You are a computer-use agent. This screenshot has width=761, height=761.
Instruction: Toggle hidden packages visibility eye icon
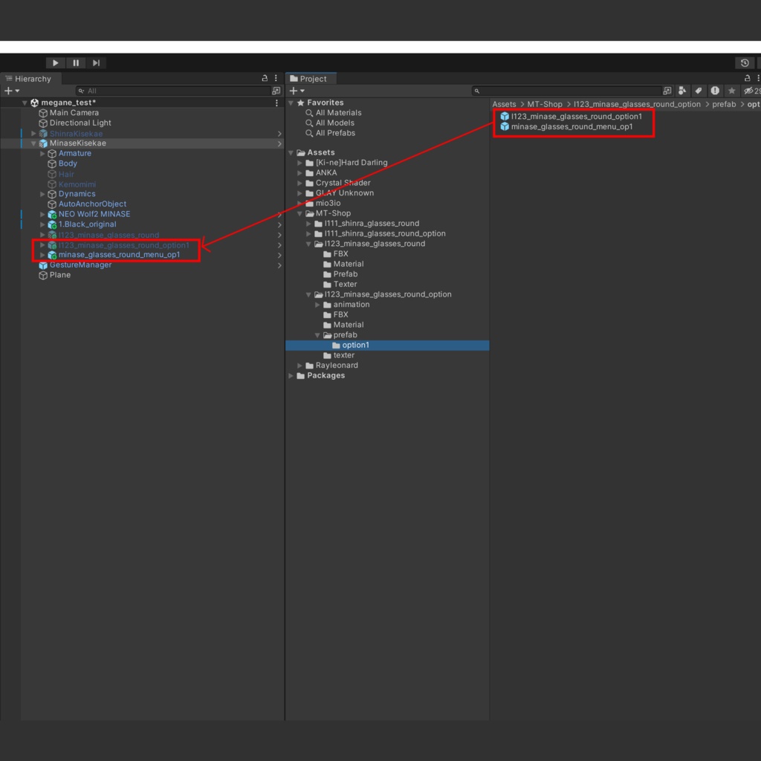tap(749, 91)
